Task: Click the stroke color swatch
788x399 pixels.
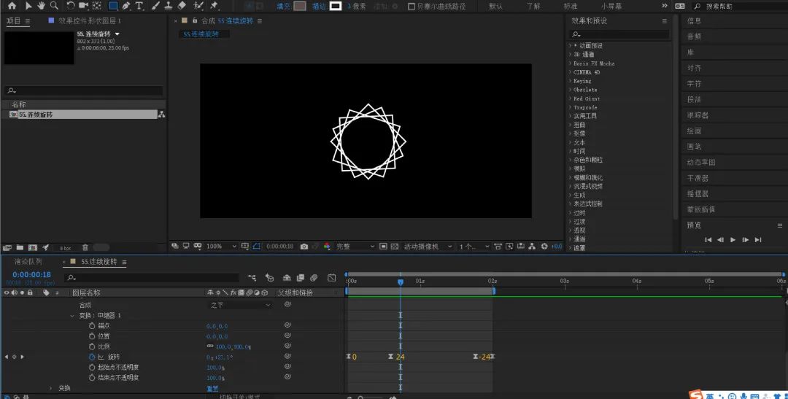Action: point(336,6)
